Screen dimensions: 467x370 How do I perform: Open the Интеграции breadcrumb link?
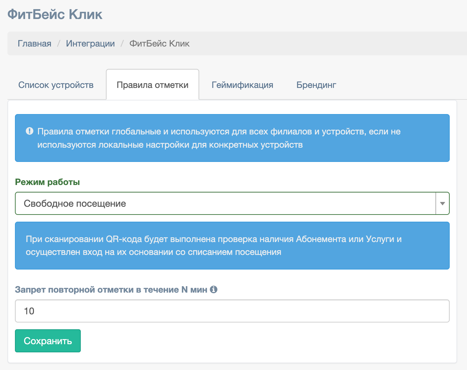pos(90,43)
